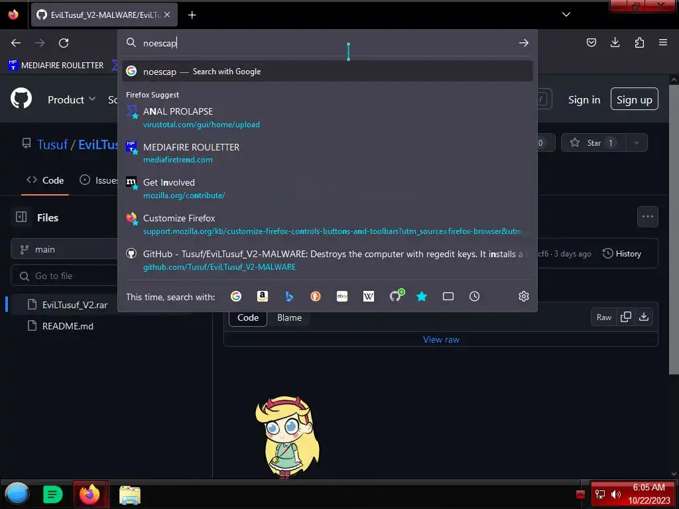Screen dimensions: 679x509
Task: Select the GitHub Tusuf/EviLTusuf_V2-MALWARE suggestion
Action: click(328, 260)
